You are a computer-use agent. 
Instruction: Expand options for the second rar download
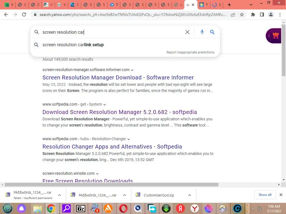[x=125, y=195]
